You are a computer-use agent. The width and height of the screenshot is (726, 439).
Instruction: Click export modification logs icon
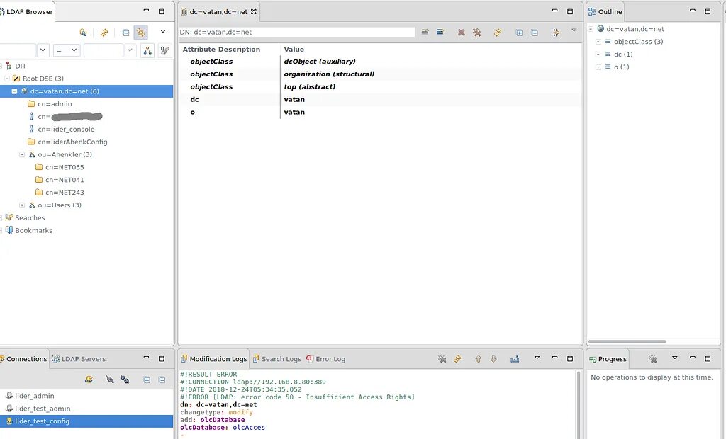pos(515,359)
